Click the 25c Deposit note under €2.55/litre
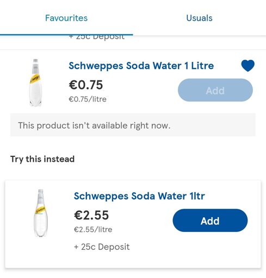Image resolution: width=266 pixels, height=278 pixels. click(x=102, y=247)
